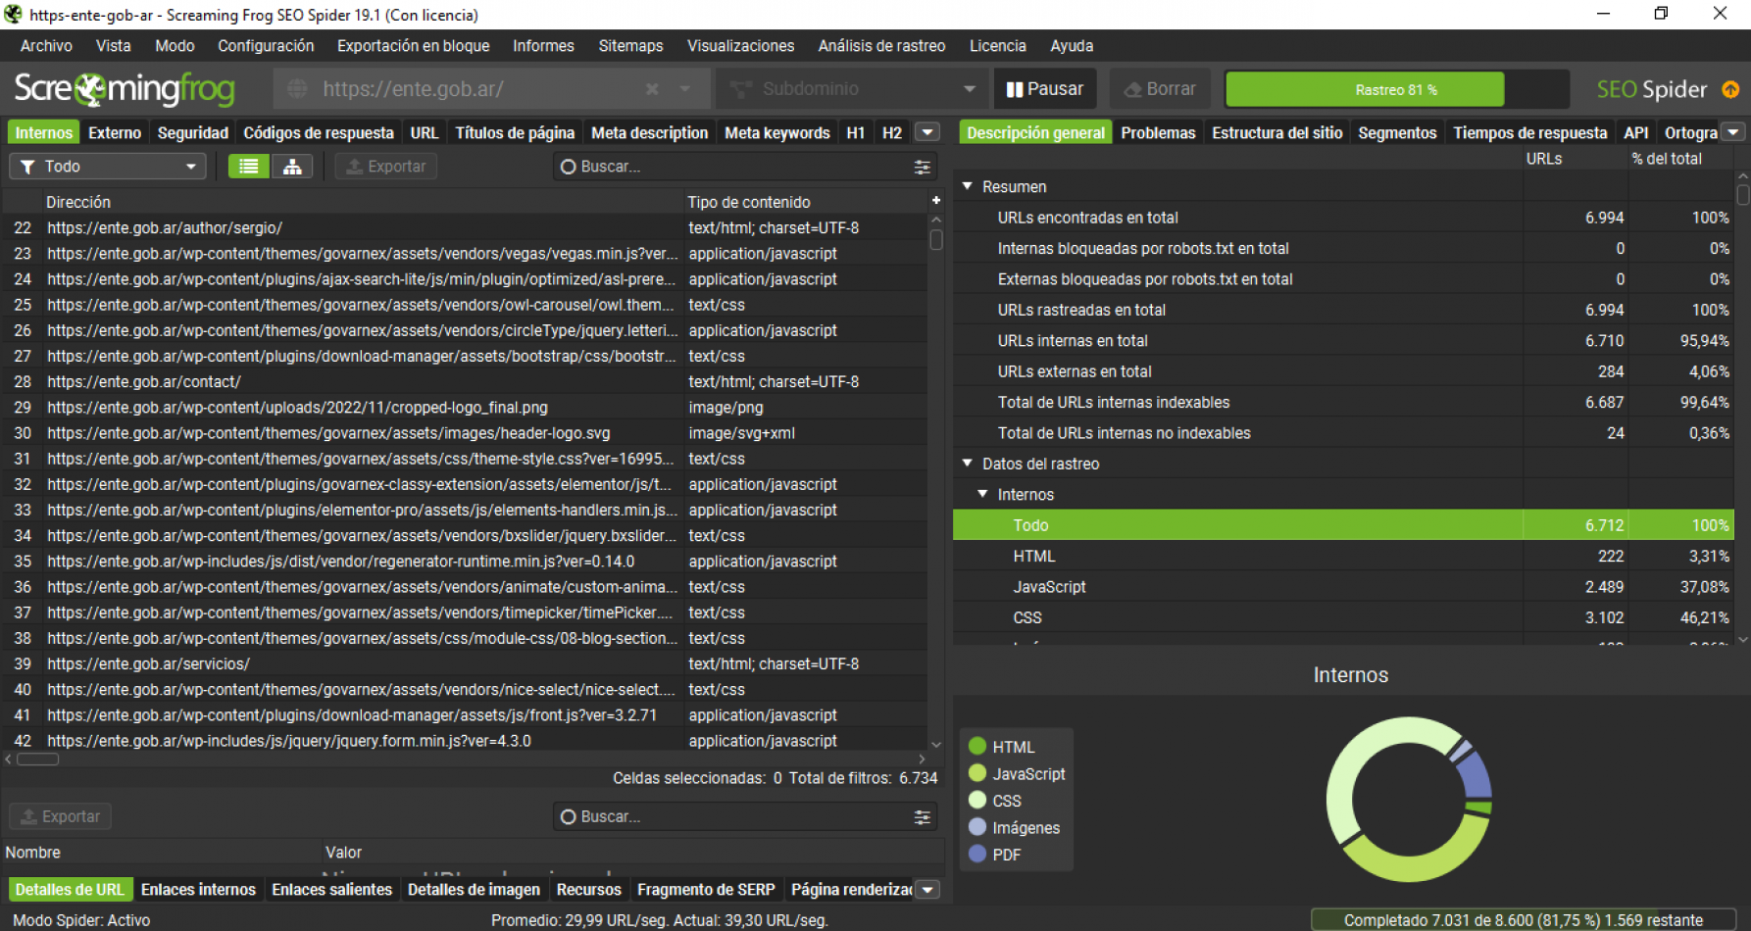
Task: Click Imágenes legend color swatch
Action: pyautogui.click(x=977, y=827)
